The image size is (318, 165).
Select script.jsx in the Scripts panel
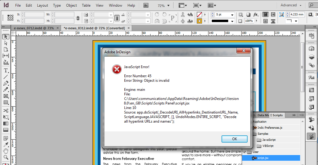[x=271, y=158]
